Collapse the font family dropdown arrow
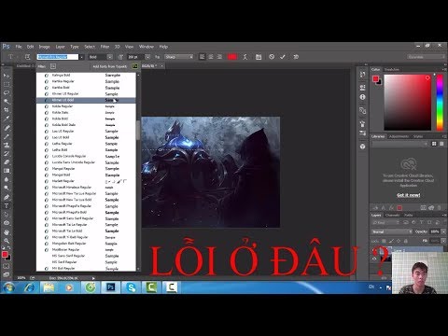 pyautogui.click(x=81, y=57)
